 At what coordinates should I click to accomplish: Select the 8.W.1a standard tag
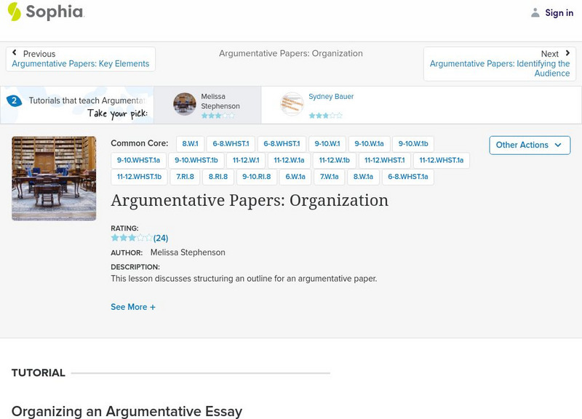[363, 177]
